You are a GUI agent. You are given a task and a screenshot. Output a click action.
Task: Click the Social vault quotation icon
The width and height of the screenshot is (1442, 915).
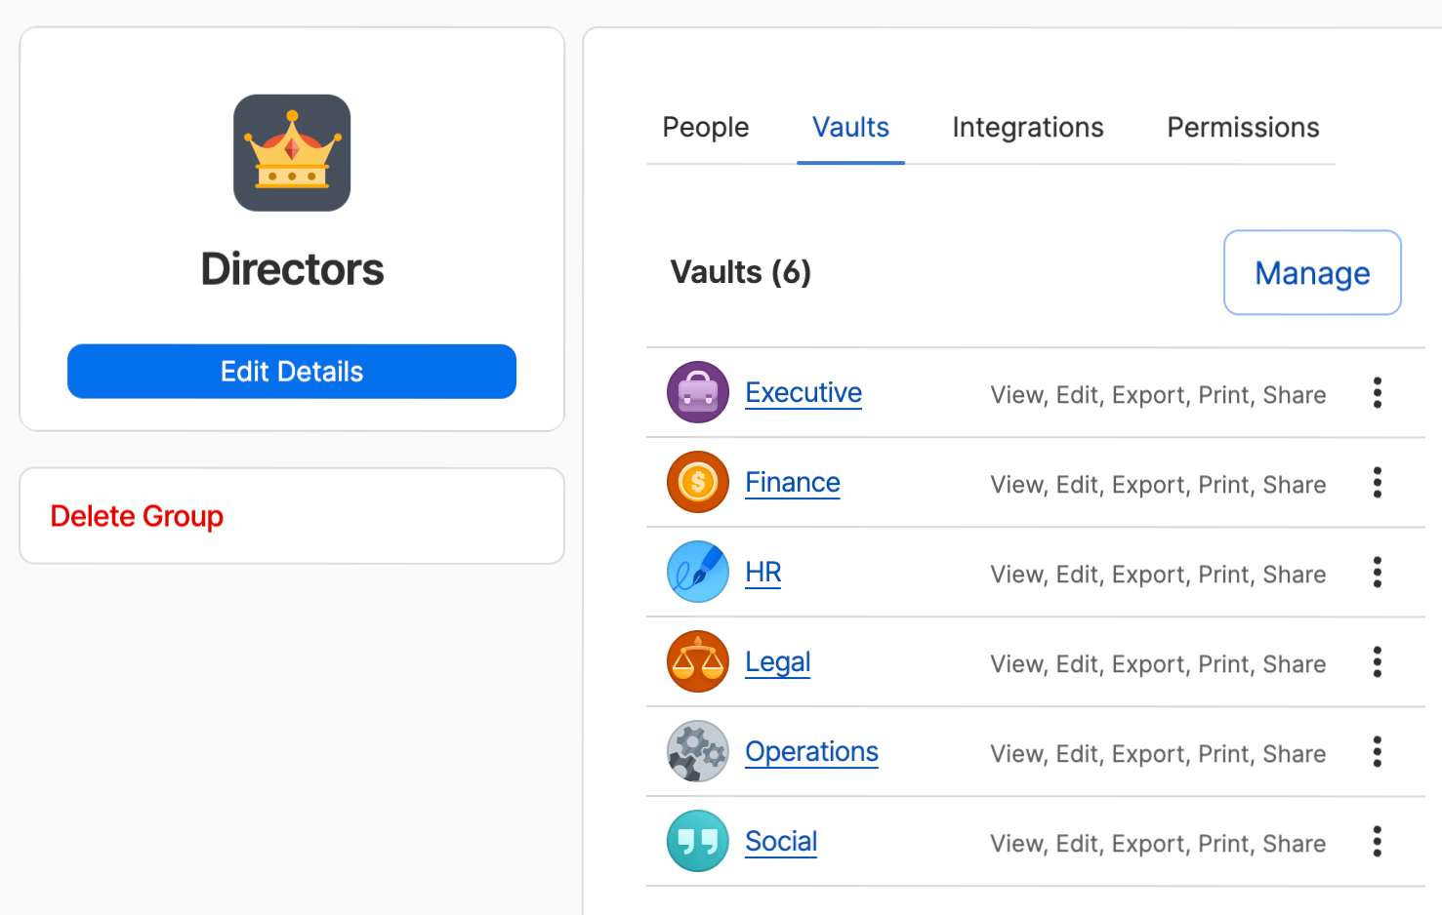[697, 841]
